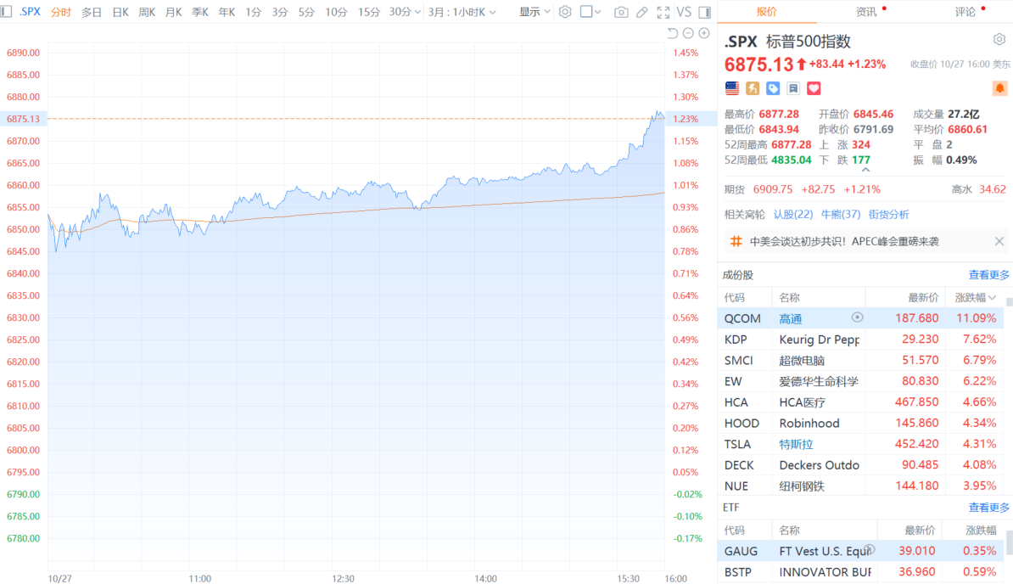Switch to the 日K chart tab

point(120,12)
